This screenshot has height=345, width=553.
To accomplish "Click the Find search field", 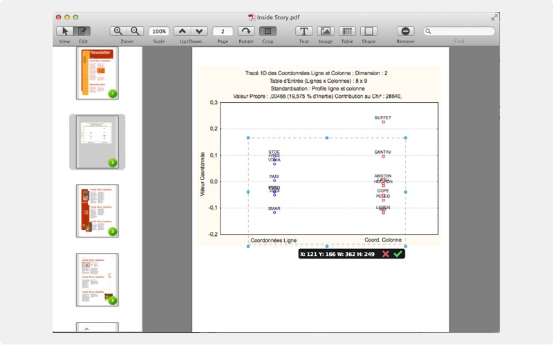I will click(459, 31).
